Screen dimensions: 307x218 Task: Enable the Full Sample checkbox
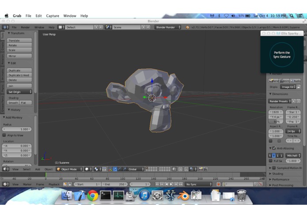(271, 161)
